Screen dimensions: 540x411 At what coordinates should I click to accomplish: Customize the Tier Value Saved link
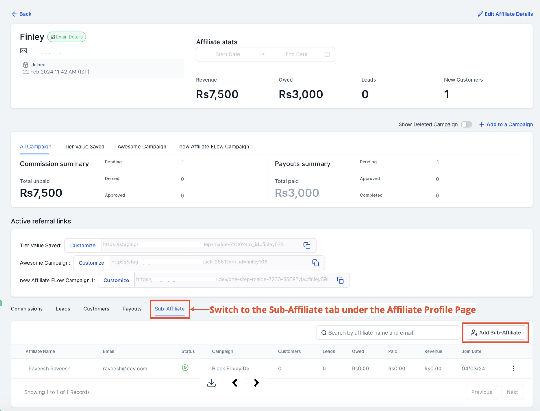point(83,245)
